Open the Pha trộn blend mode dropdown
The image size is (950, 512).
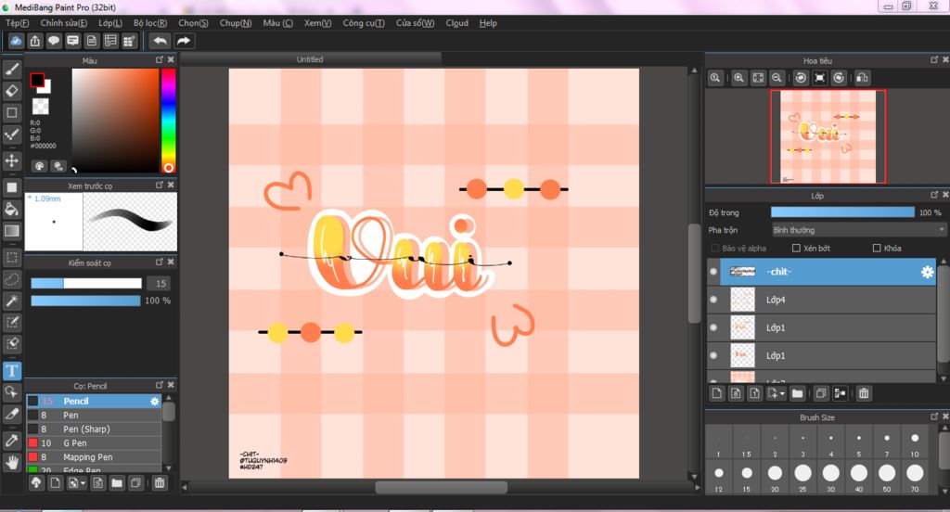tap(858, 230)
